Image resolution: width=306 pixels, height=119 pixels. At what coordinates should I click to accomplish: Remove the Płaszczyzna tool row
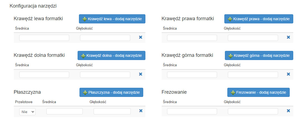pos(141,111)
